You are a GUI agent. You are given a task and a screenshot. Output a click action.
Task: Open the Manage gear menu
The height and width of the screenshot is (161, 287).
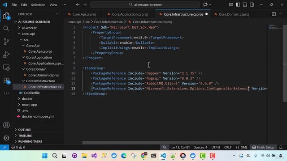6,138
